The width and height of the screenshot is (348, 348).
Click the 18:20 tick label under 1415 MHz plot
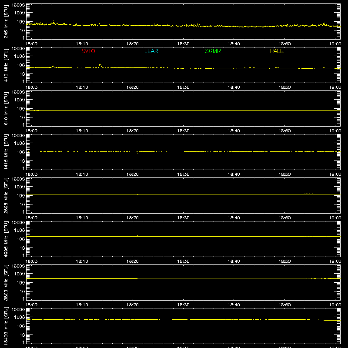click(x=133, y=174)
